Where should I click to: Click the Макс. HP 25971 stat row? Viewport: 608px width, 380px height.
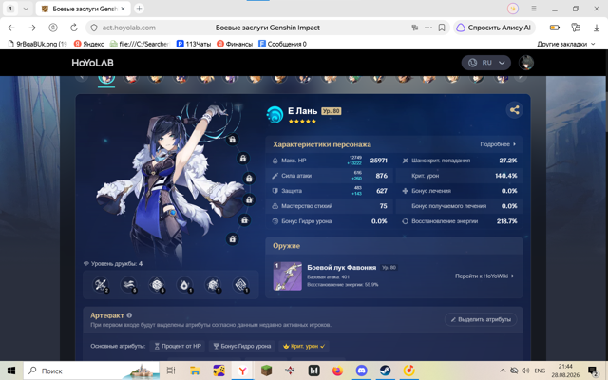tap(330, 161)
